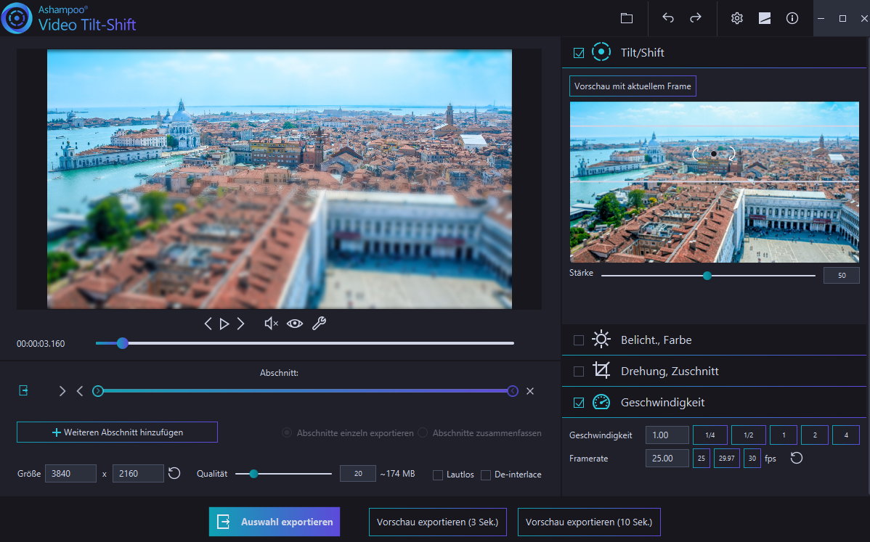This screenshot has height=542, width=870.
Task: Redo the last undone action
Action: [x=696, y=18]
